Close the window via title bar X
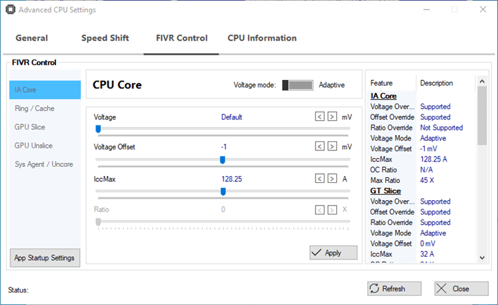This screenshot has height=305, width=498. click(x=483, y=10)
